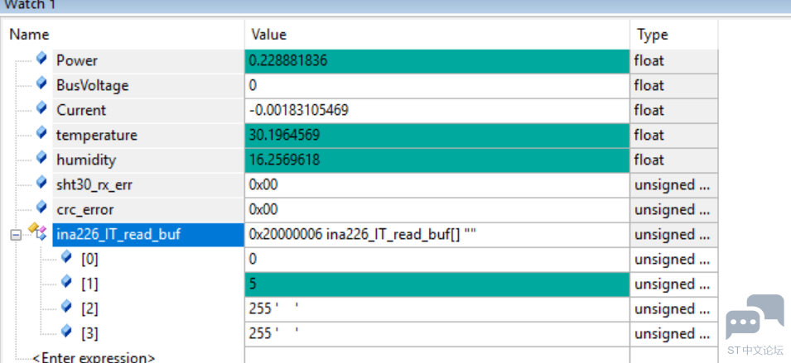Click the diamond icon next to temperature

point(41,134)
